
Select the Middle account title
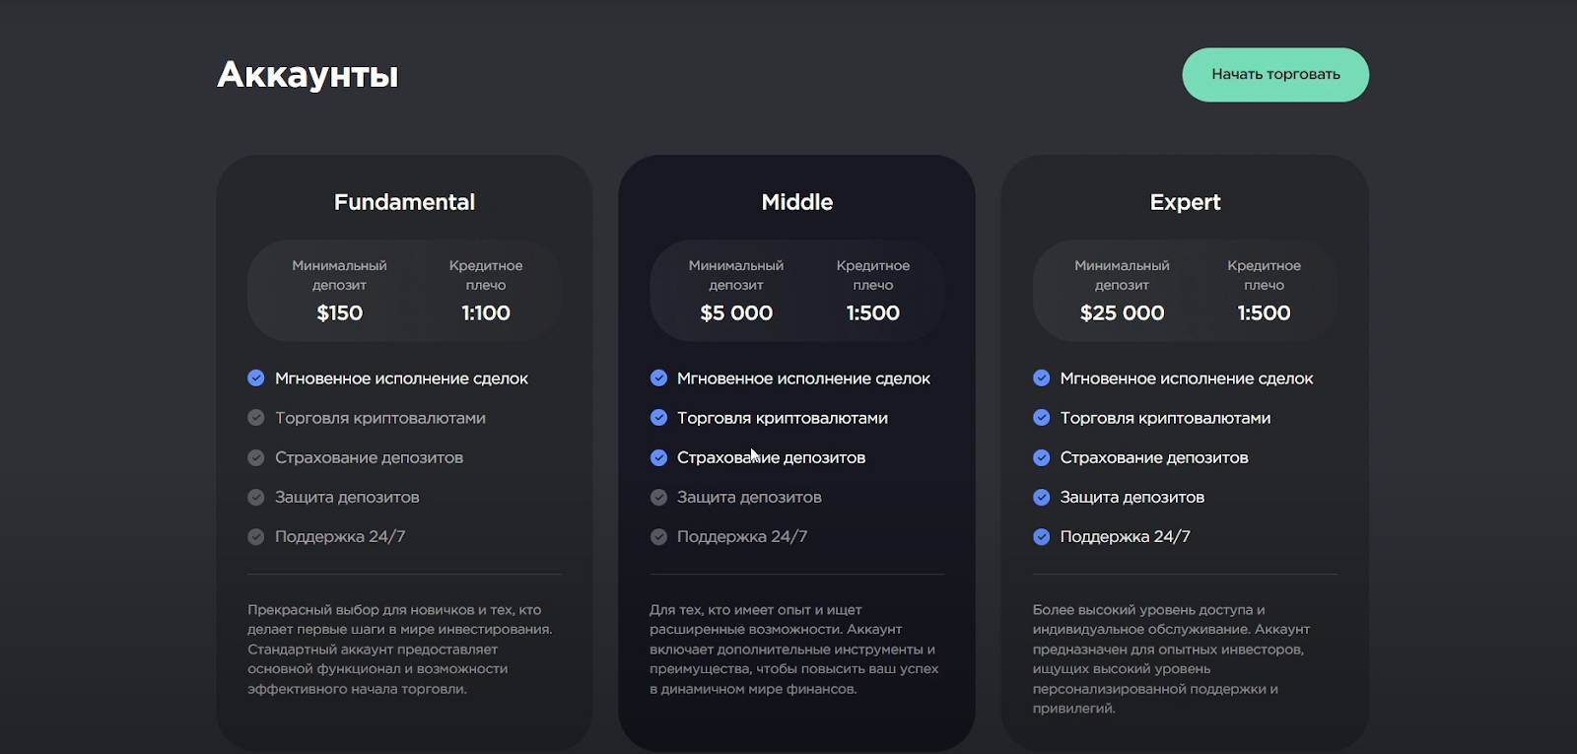pyautogui.click(x=797, y=202)
